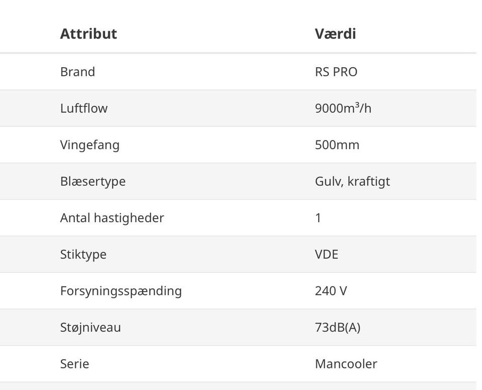This screenshot has height=390, width=482.
Task: Click the Gulv, kraftigt value
Action: pyautogui.click(x=352, y=181)
